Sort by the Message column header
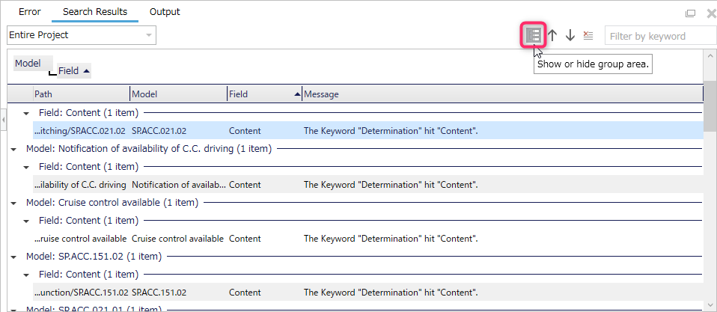Screen dimensions: 717x312 [502, 94]
